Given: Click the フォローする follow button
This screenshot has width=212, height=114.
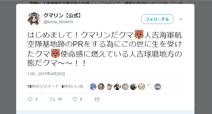Looking at the screenshot, I should (x=157, y=19).
